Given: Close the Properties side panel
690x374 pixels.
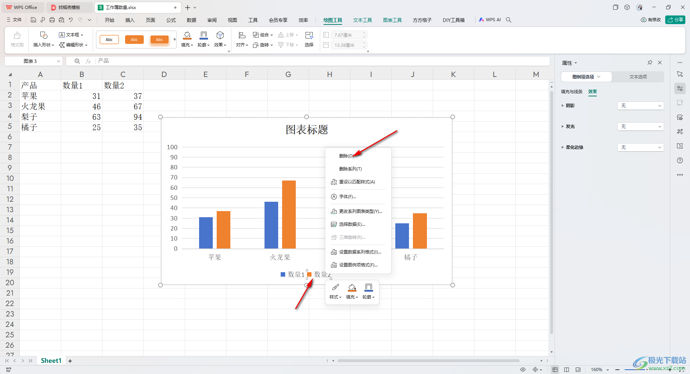Looking at the screenshot, I should click(660, 63).
